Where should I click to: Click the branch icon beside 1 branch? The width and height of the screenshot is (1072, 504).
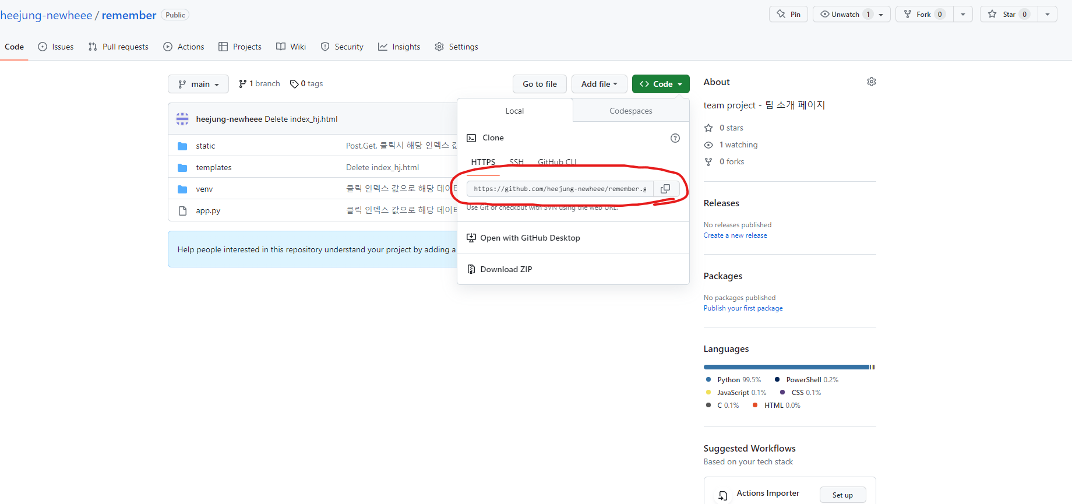pos(242,84)
